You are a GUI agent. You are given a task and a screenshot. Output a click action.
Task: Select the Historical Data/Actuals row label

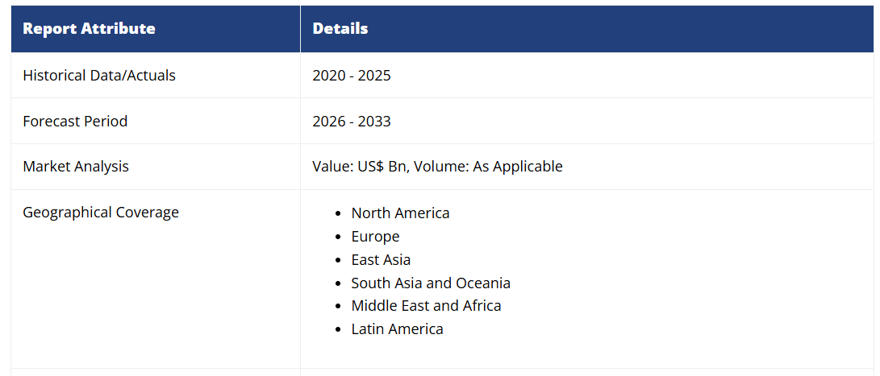point(99,76)
